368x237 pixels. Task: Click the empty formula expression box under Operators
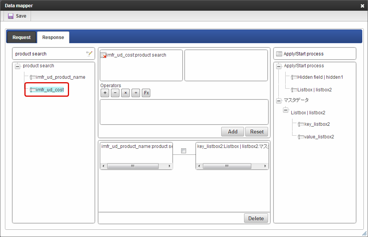(x=184, y=112)
